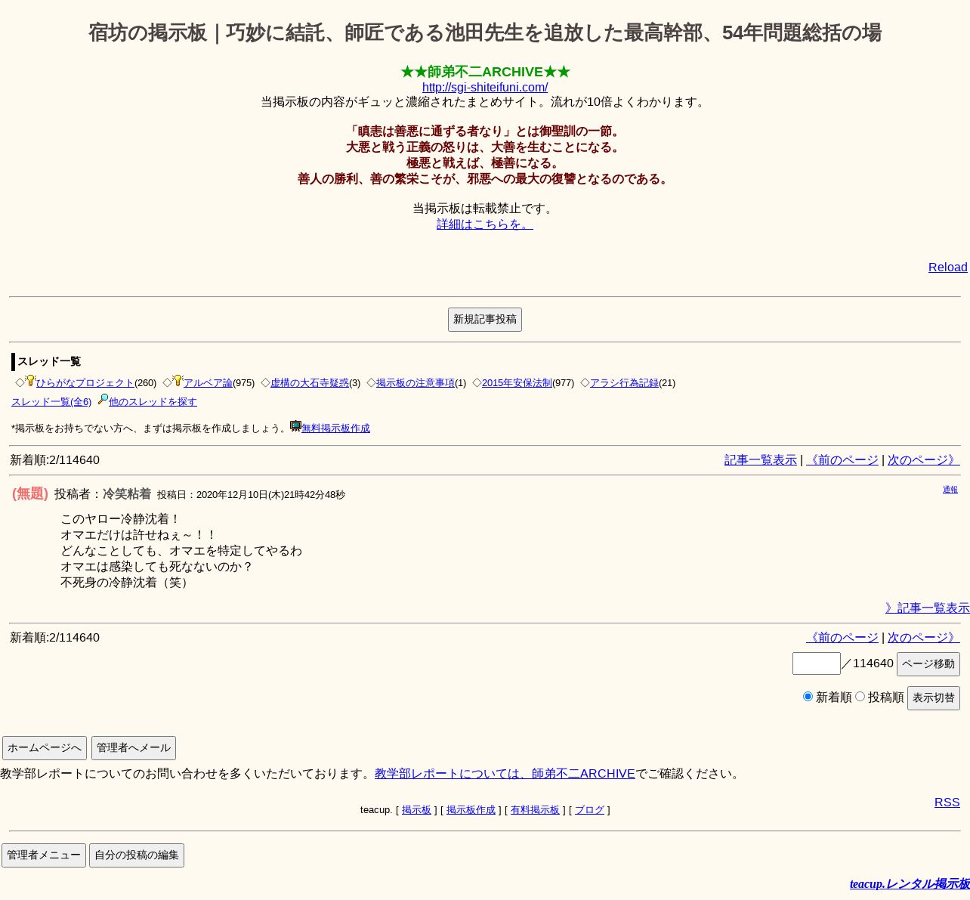Click the RSS link

click(947, 803)
